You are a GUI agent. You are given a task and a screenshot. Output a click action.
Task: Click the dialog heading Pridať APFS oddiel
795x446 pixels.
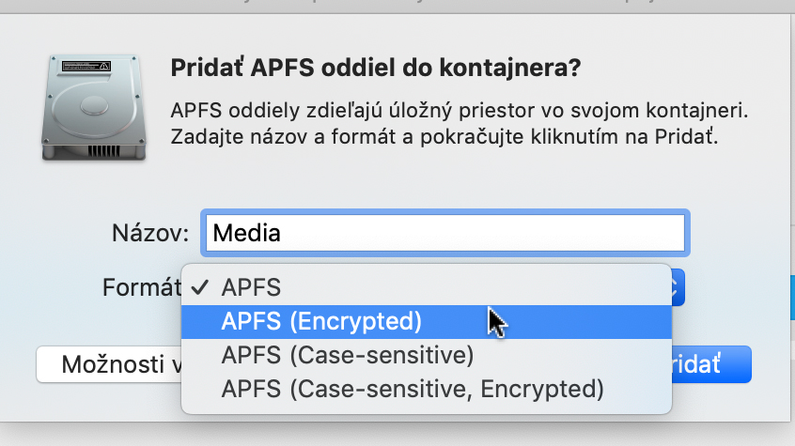(x=375, y=68)
